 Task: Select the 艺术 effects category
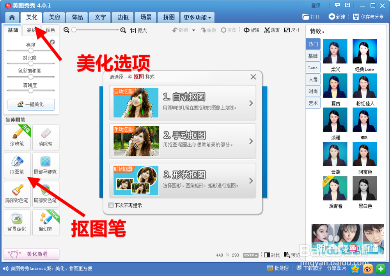(313, 103)
